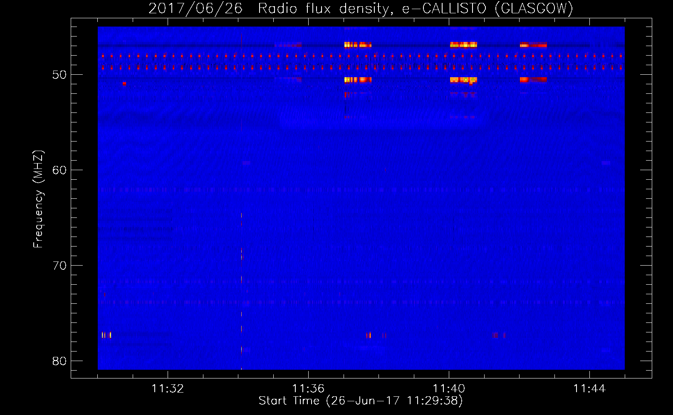The width and height of the screenshot is (673, 415).
Task: Click the 'Frequency (MHZ)' axis label
Action: click(x=38, y=199)
